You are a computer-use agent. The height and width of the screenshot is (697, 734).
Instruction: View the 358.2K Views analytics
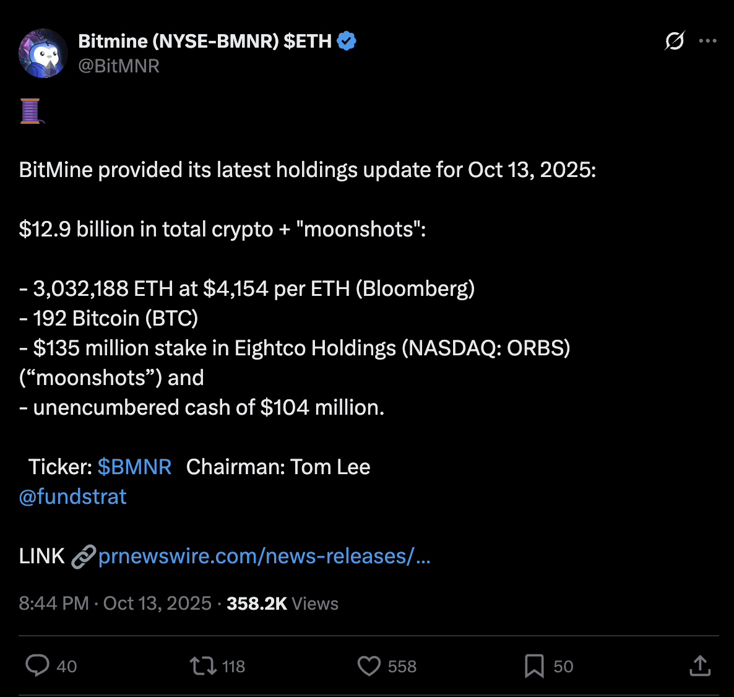282,604
